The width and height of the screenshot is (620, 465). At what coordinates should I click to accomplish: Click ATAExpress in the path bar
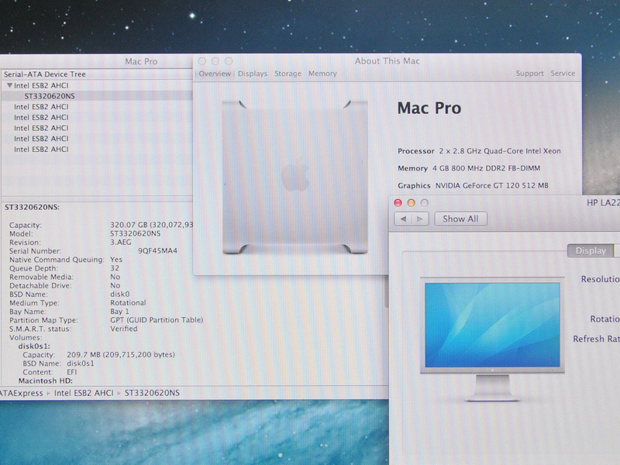coord(22,393)
